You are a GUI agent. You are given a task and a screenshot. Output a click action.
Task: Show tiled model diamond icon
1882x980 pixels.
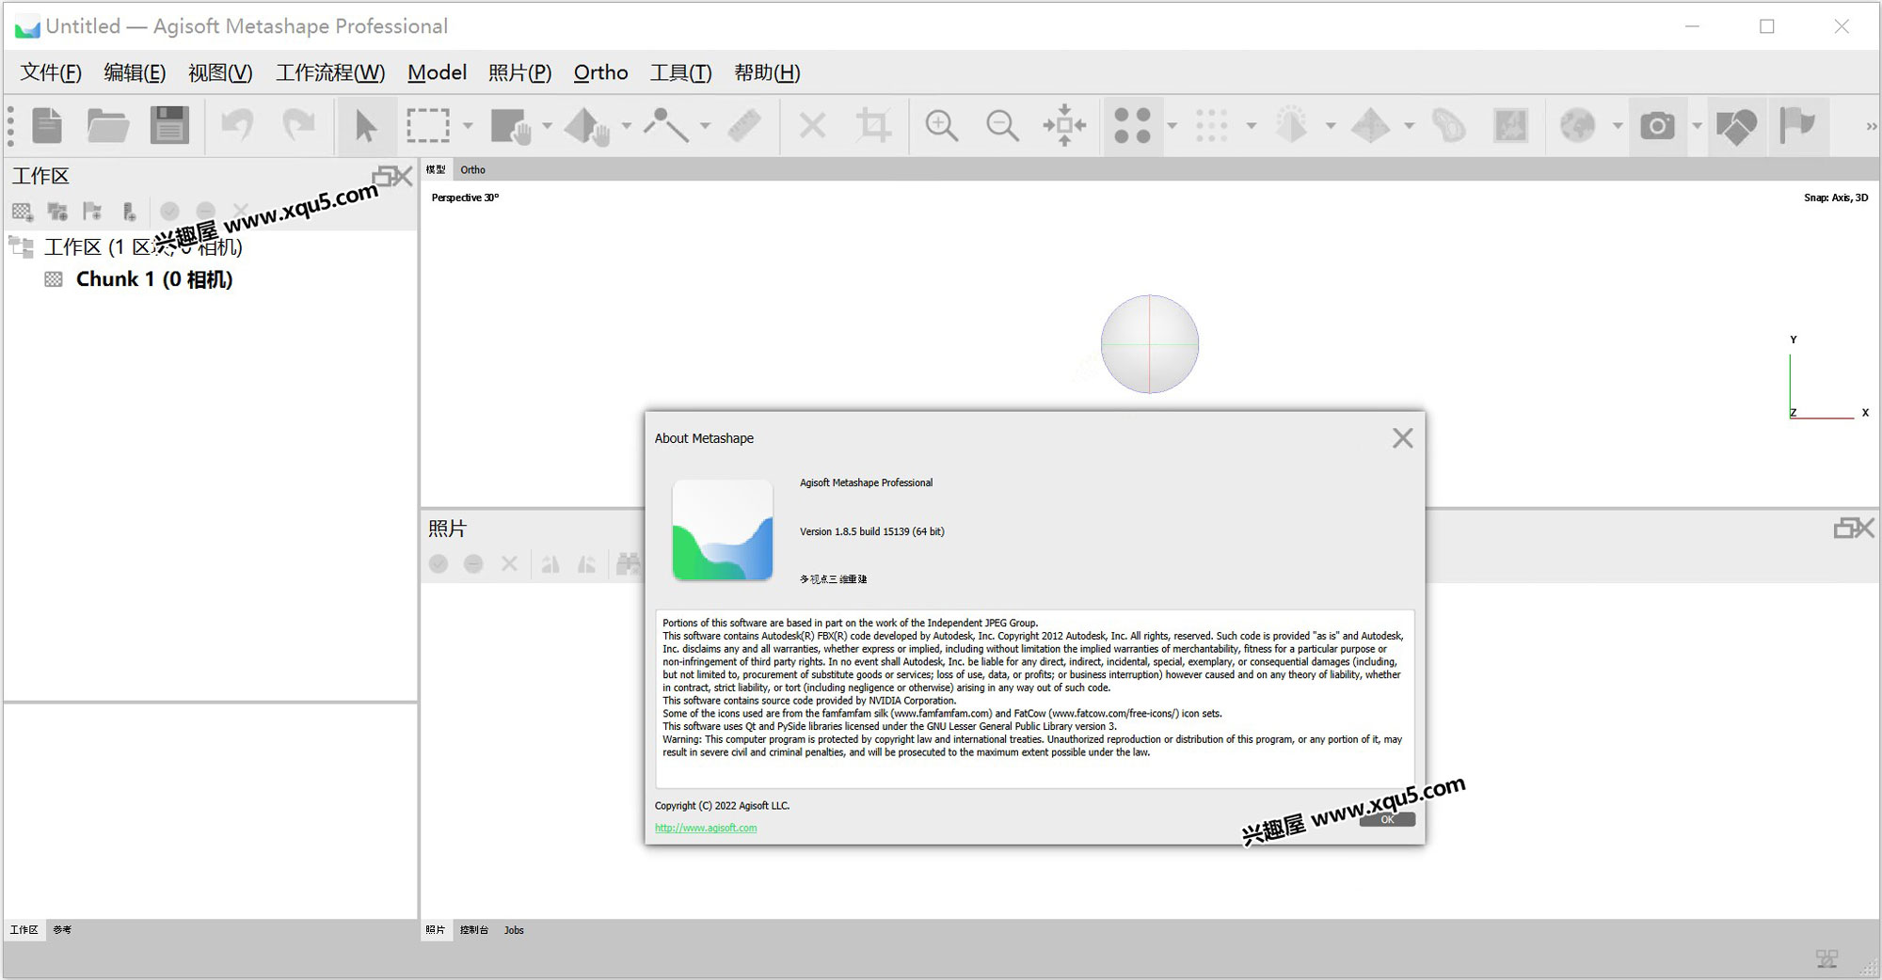(1370, 125)
